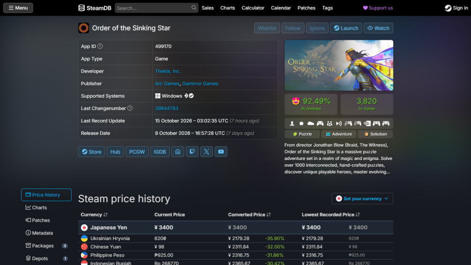The width and height of the screenshot is (471, 265).
Task: Open the Thekla, Inc. developer link
Action: pos(168,71)
